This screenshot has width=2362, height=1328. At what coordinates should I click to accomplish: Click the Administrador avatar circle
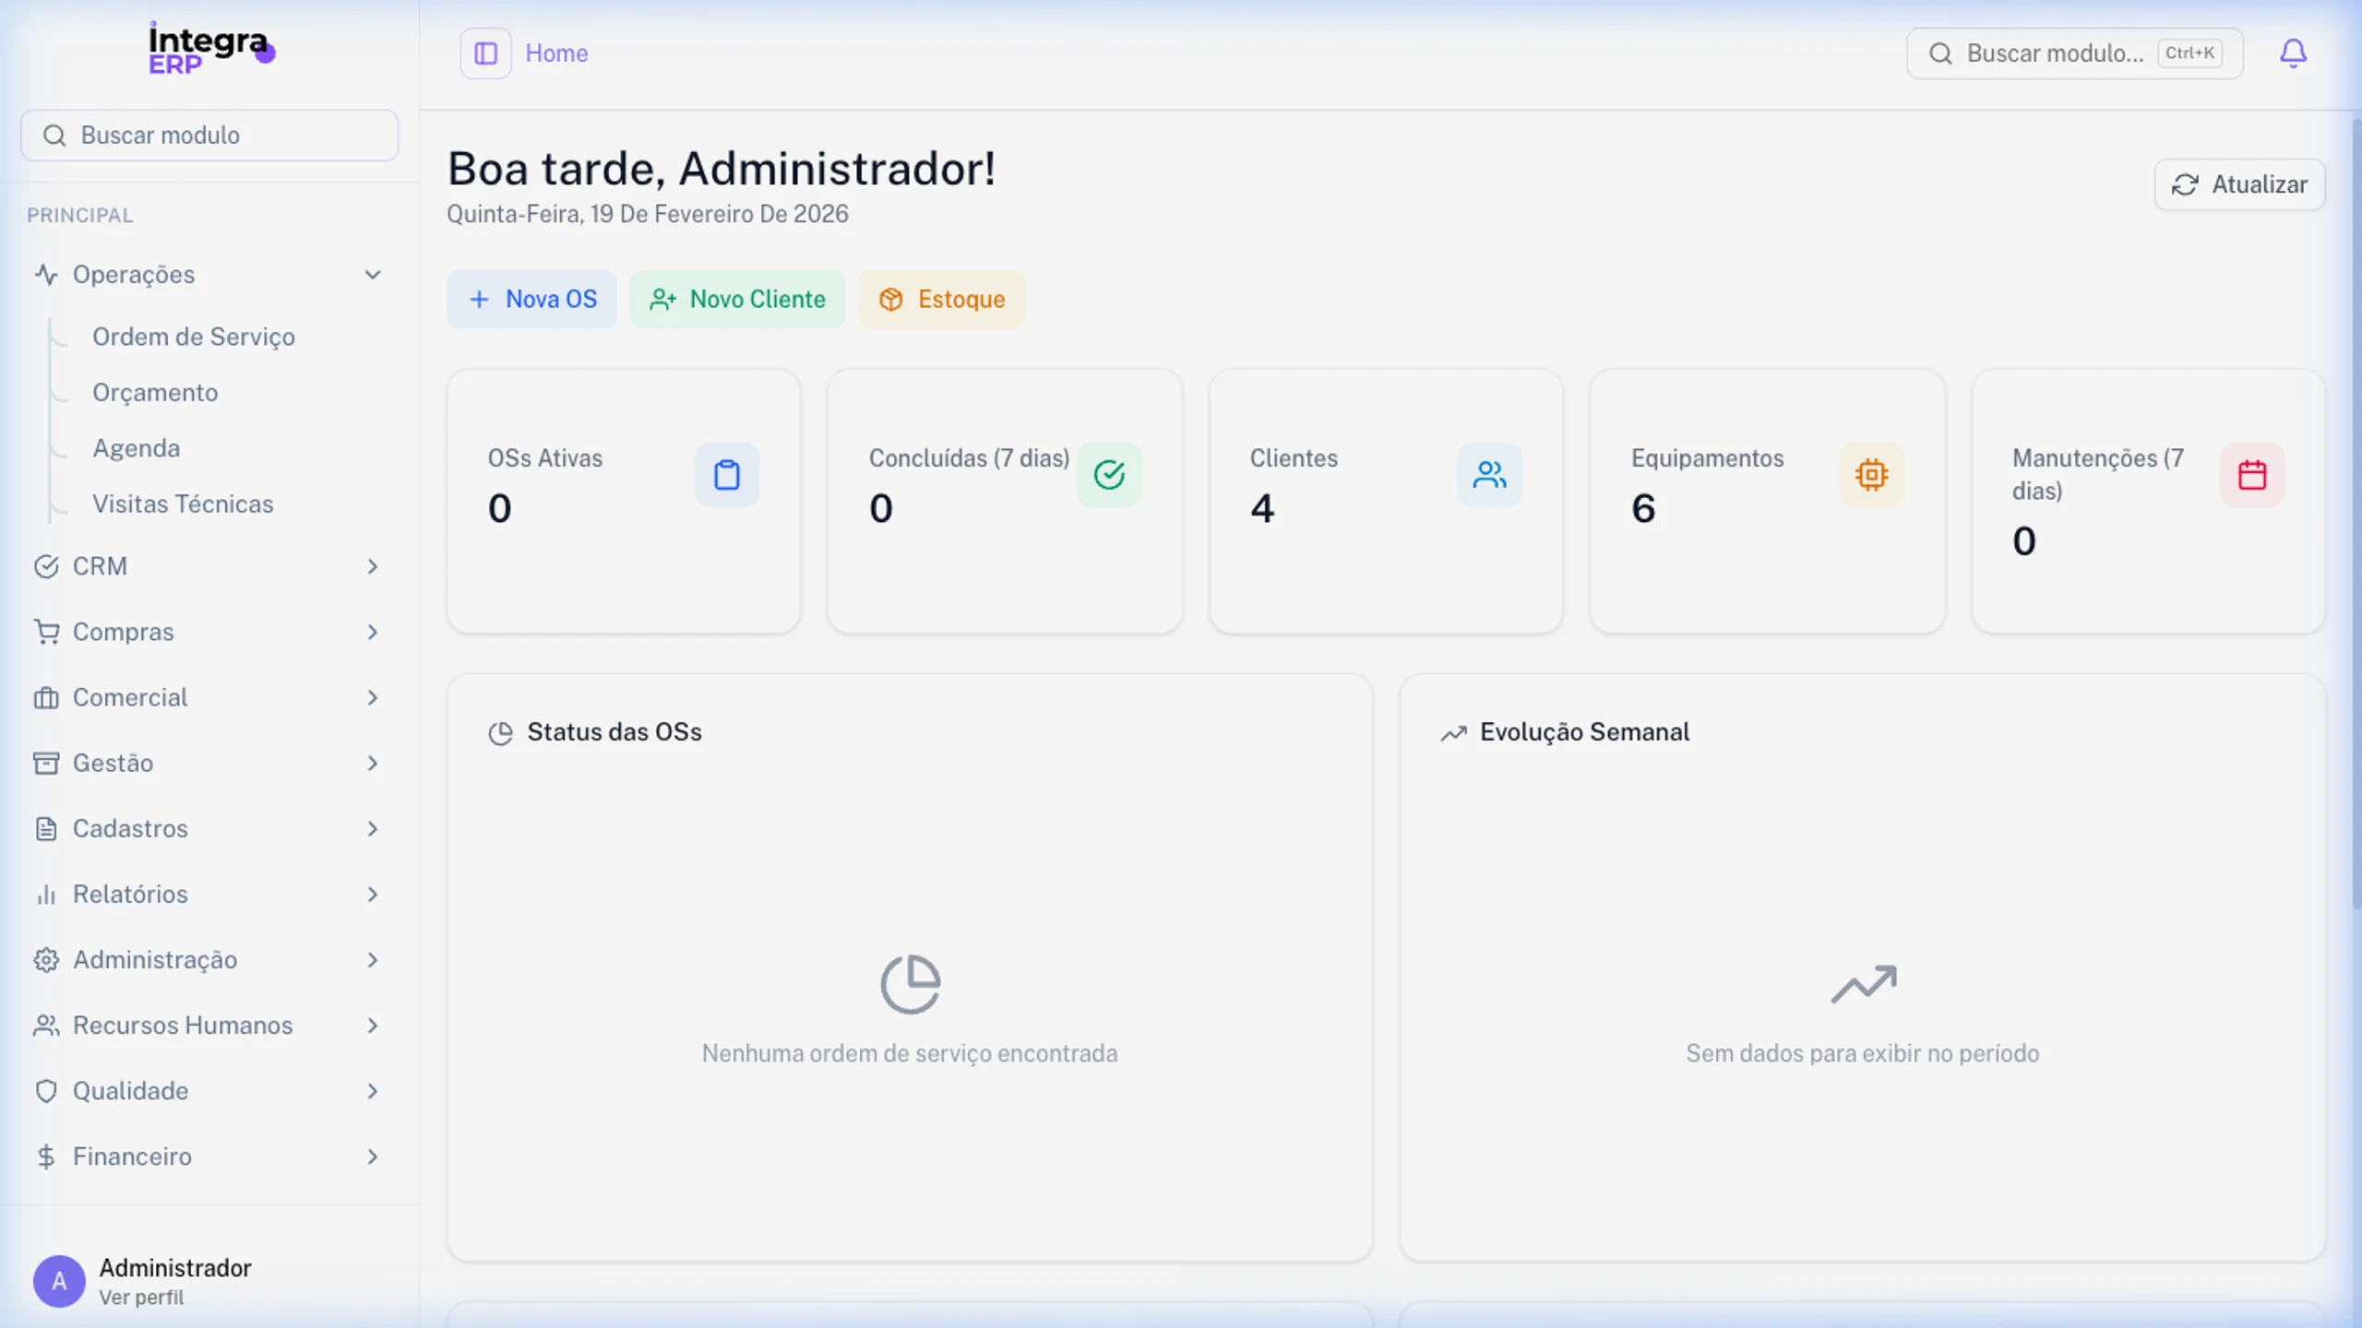pos(59,1281)
